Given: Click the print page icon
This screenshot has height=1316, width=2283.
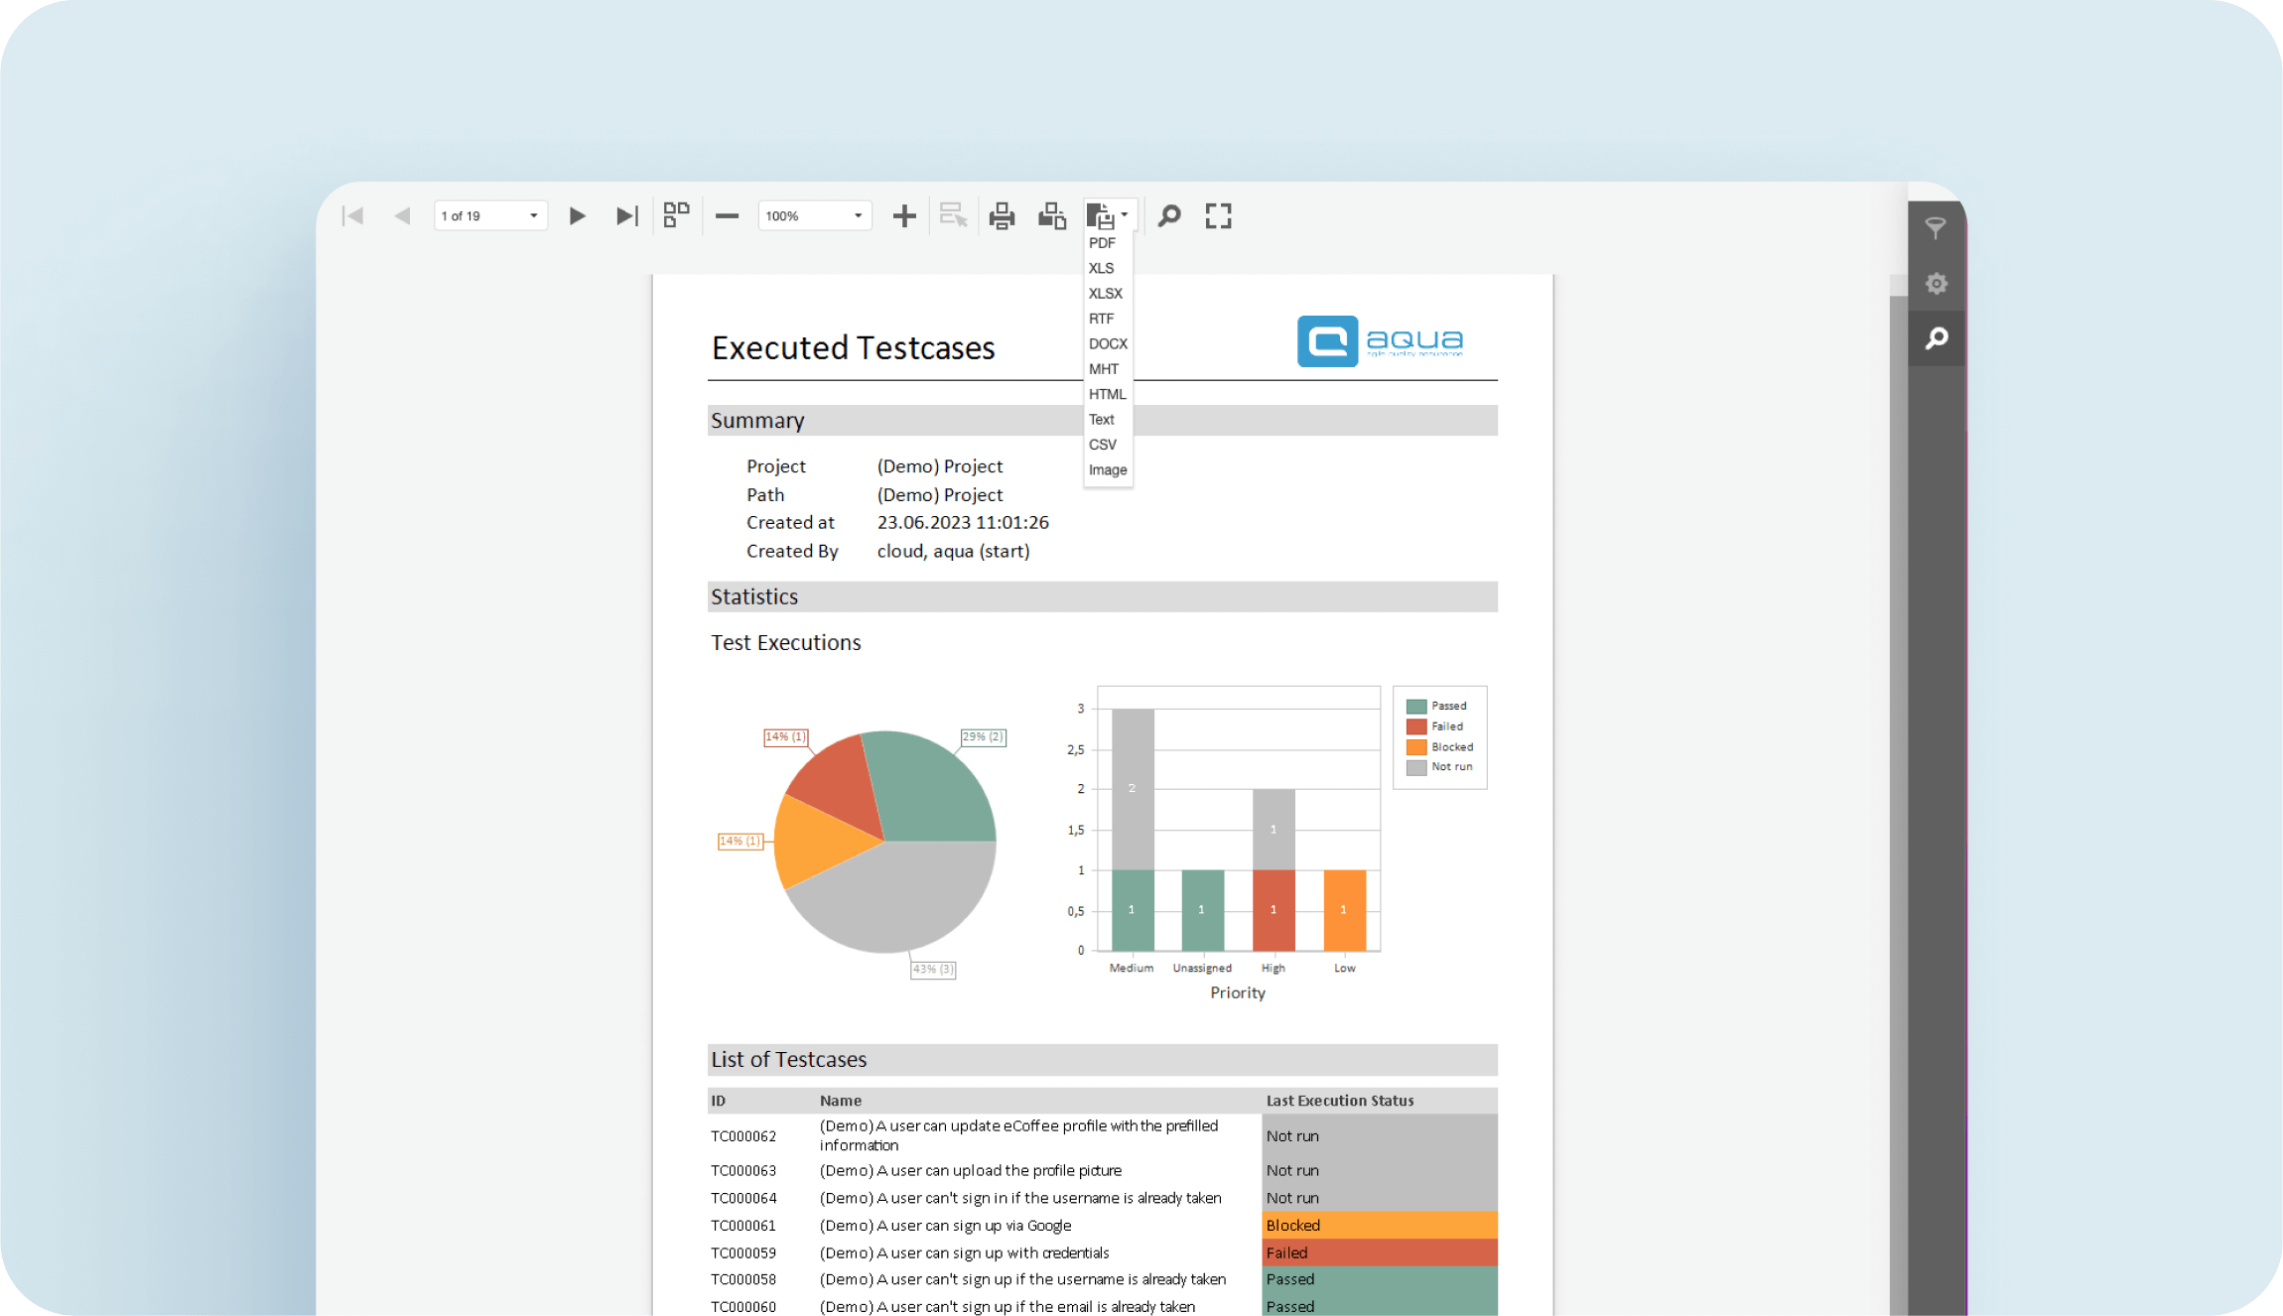Looking at the screenshot, I should click(x=1051, y=215).
